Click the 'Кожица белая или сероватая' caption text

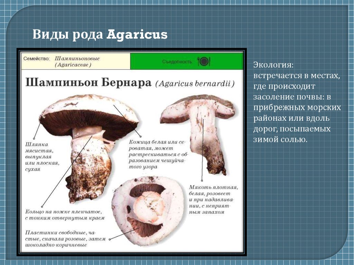click(158, 154)
